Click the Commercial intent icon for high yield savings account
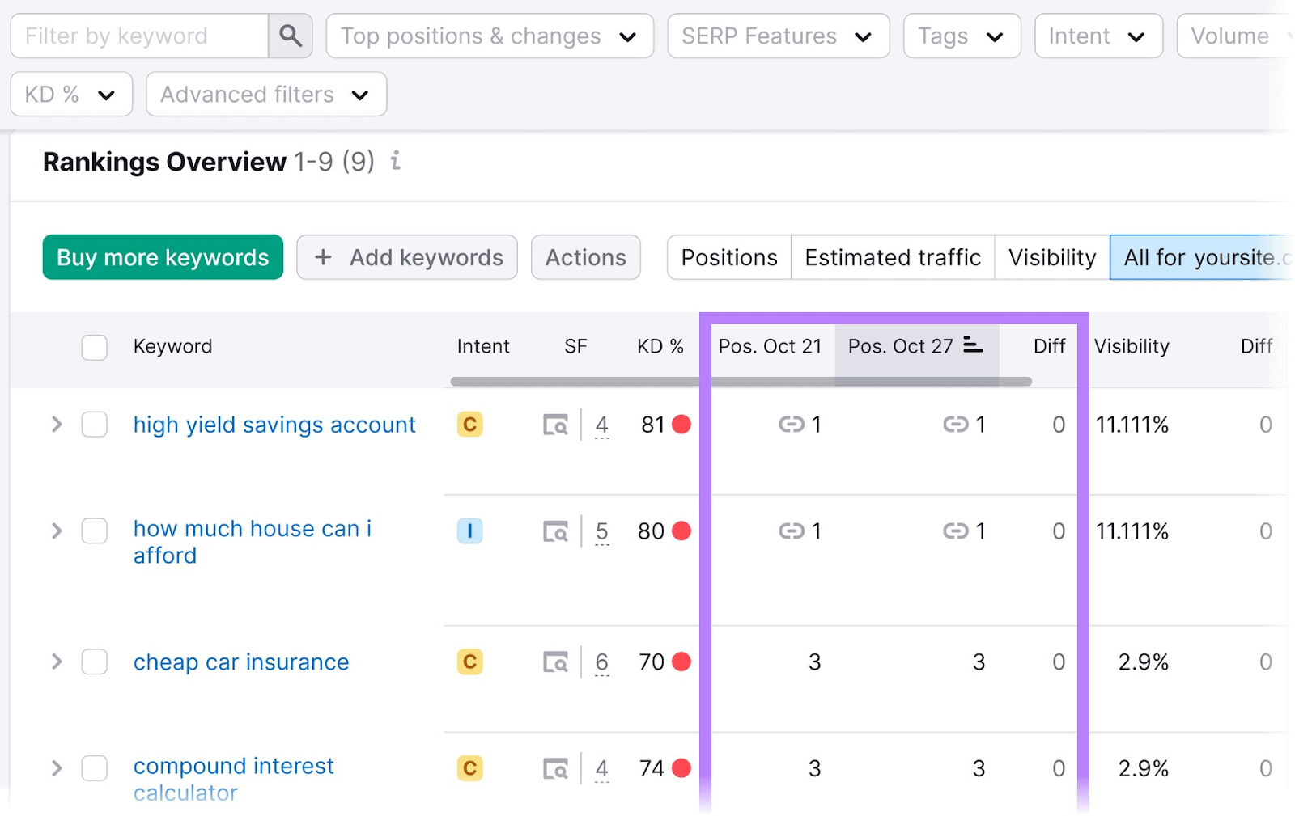This screenshot has height=816, width=1295. pyautogui.click(x=469, y=424)
